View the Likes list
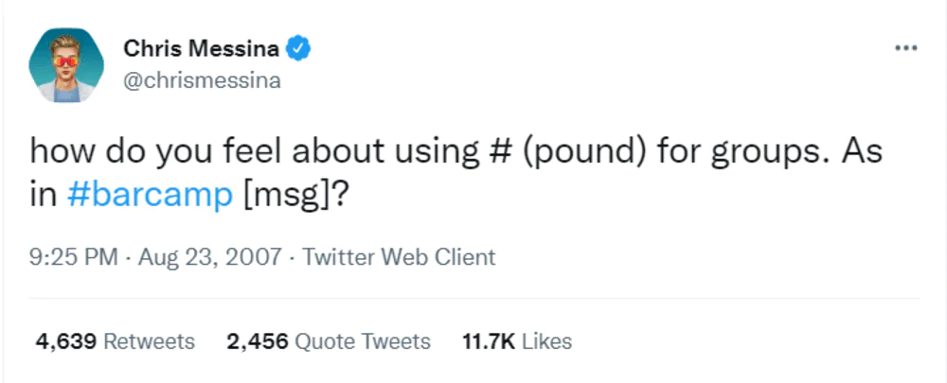This screenshot has height=383, width=947. pos(547,341)
